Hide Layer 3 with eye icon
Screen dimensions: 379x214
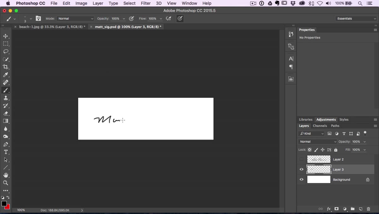[301, 169]
